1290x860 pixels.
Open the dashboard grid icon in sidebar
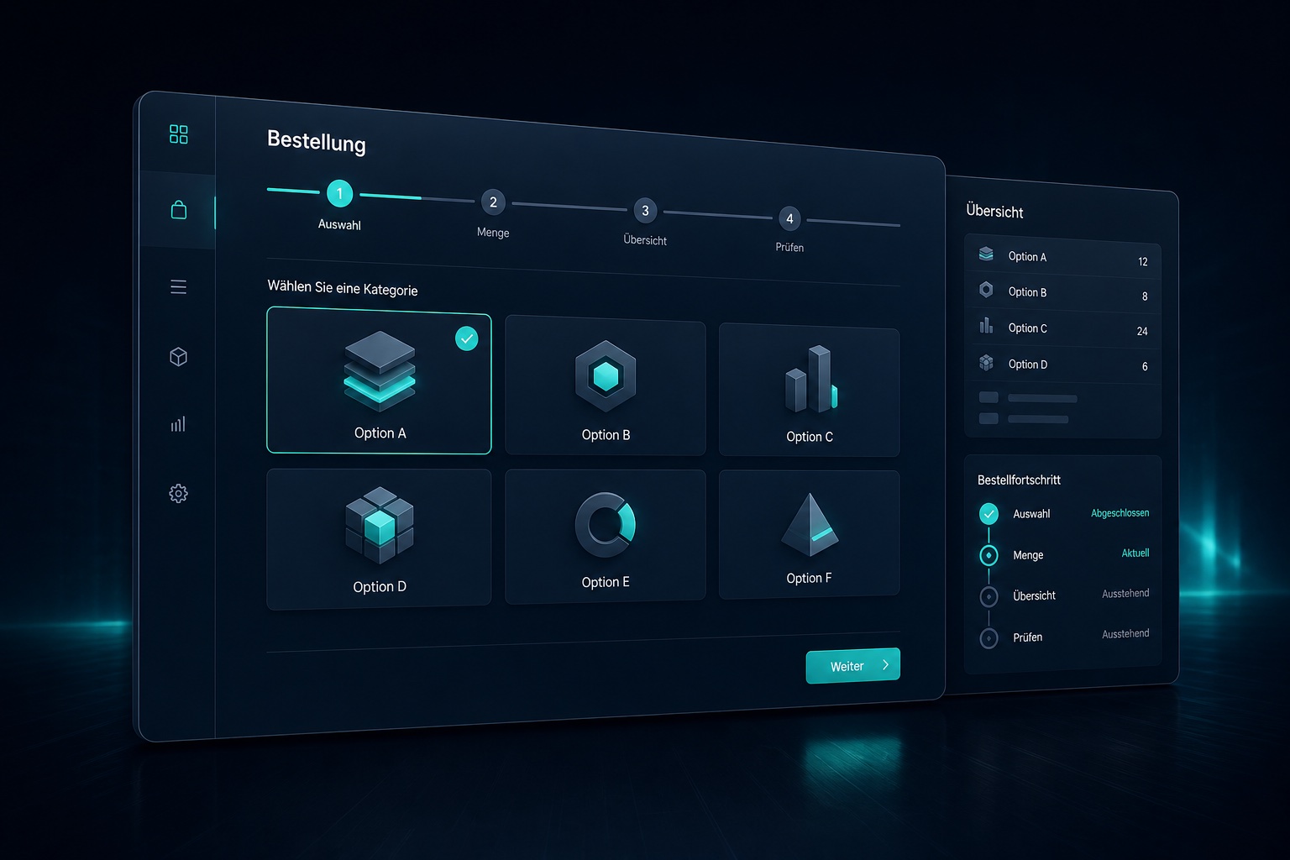tap(179, 134)
